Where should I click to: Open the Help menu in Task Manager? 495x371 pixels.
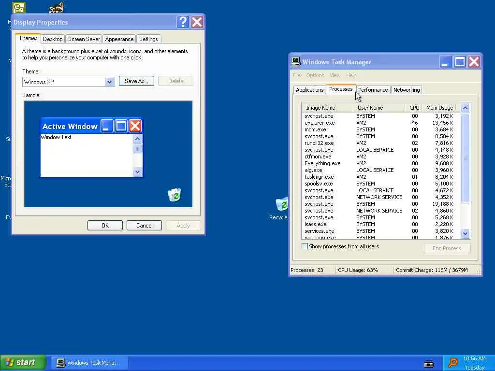pos(351,75)
